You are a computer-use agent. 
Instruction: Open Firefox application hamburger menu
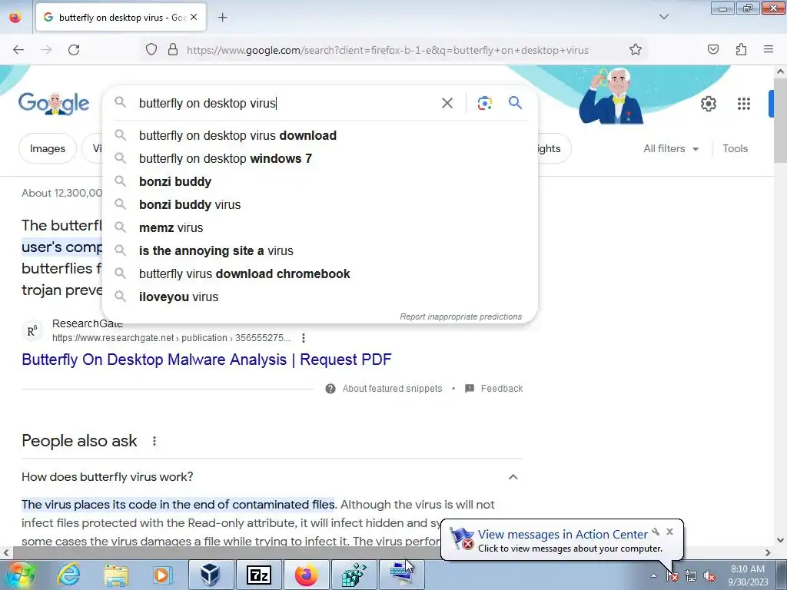click(769, 49)
